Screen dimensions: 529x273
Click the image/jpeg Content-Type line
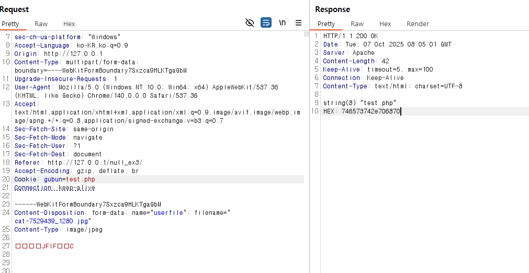point(59,230)
